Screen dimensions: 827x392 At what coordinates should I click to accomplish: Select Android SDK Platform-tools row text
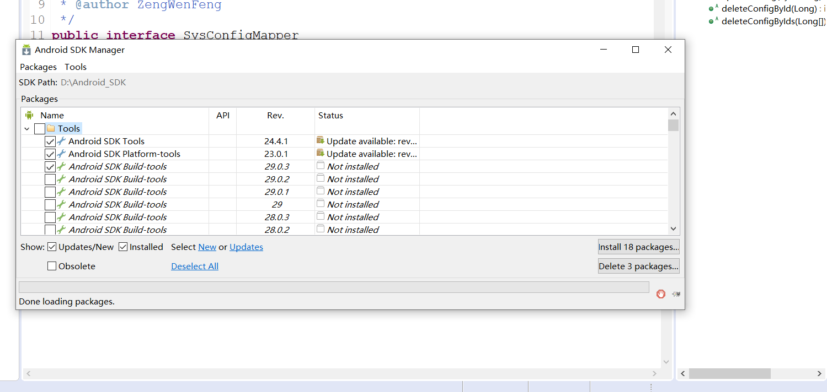(x=124, y=154)
